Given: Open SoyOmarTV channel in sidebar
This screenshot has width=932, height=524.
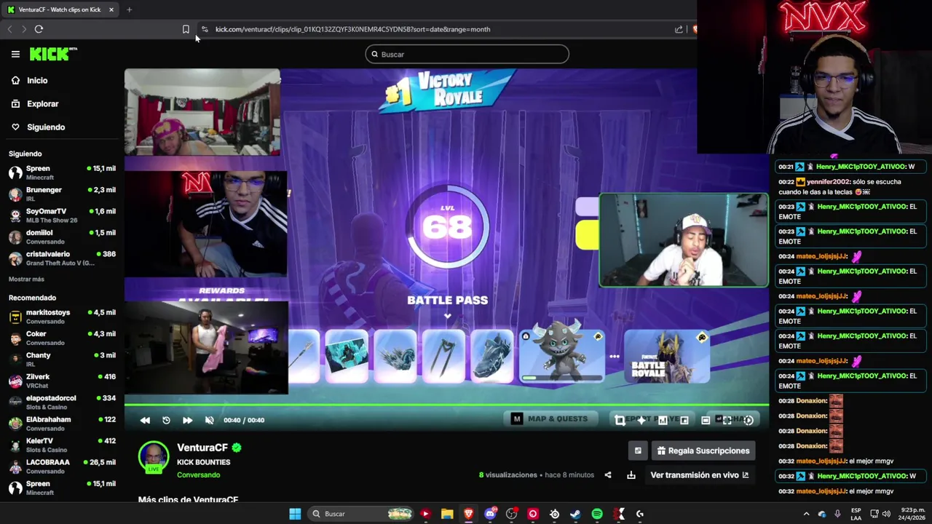Looking at the screenshot, I should [x=62, y=215].
